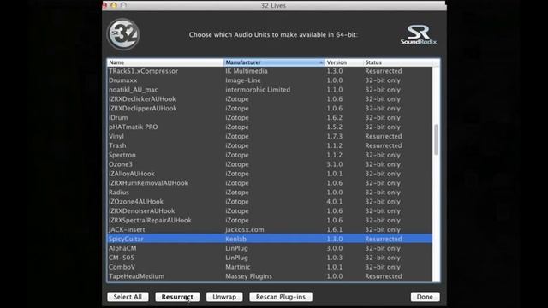Click the Image-Line manufacturer cell
This screenshot has width=548, height=308.
coord(243,80)
